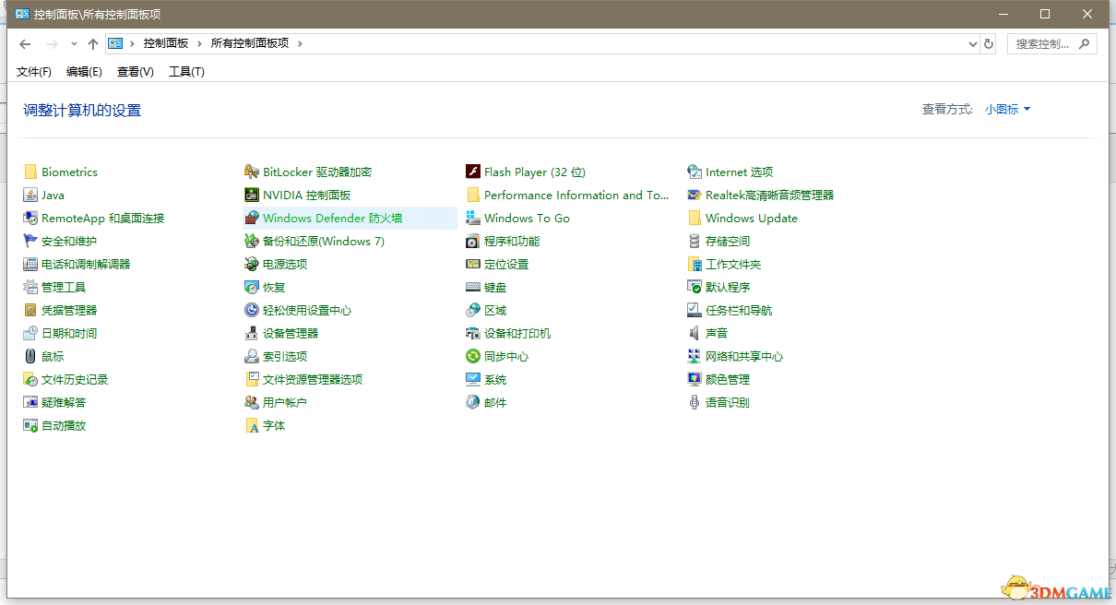Open the Biometrics folder icon
1116x605 pixels.
point(30,172)
